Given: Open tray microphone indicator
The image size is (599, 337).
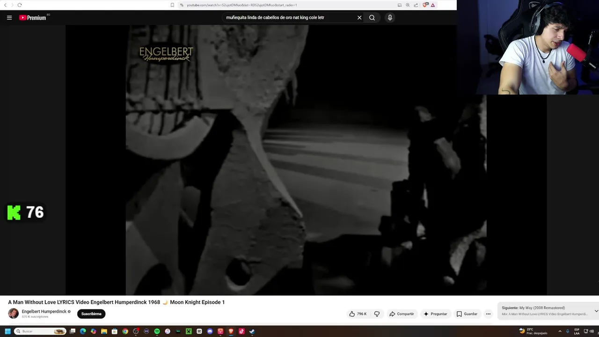Looking at the screenshot, I should (x=568, y=331).
